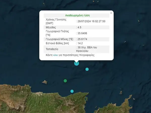Click the latitude value 35.6406

click(x=83, y=33)
